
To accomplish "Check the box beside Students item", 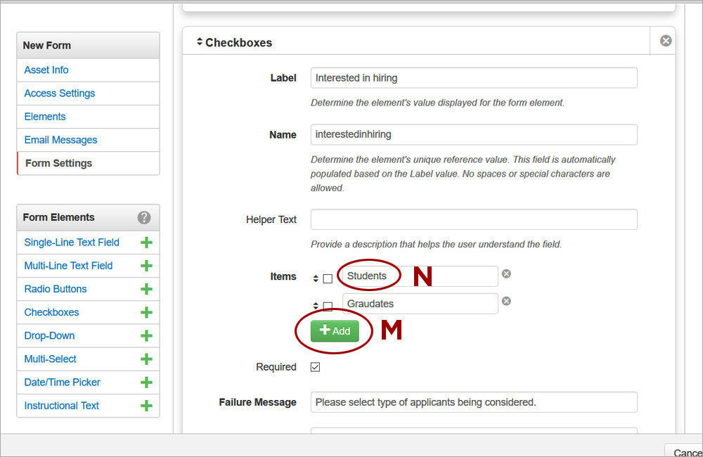I will click(328, 278).
